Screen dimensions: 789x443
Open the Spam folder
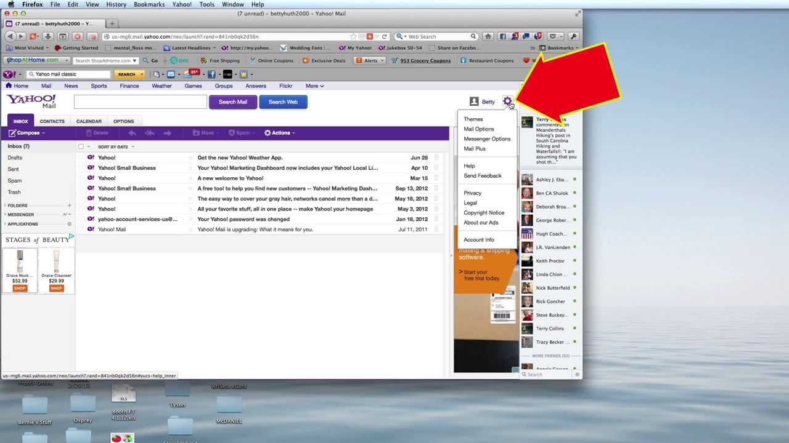point(14,181)
